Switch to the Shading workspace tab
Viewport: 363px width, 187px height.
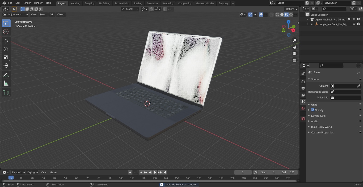point(138,3)
